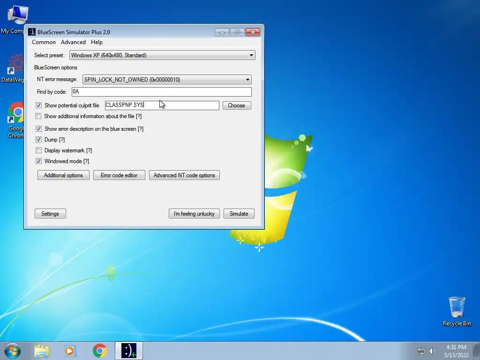Screen dimensions: 480x360
Task: Click the BlueScreen Simulator title bar icon
Action: [x=31, y=32]
